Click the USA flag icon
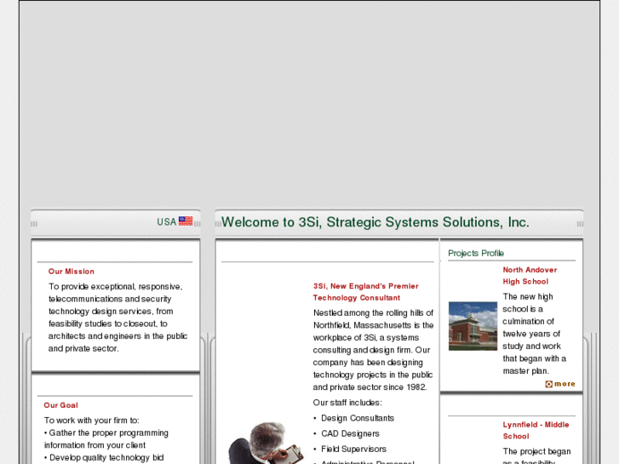This screenshot has width=619, height=464. pyautogui.click(x=186, y=221)
